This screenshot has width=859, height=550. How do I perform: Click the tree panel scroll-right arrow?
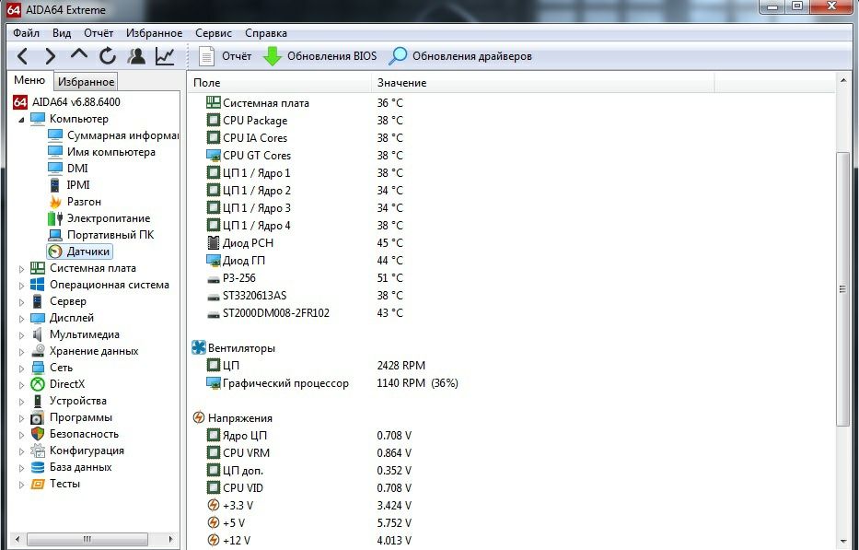point(171,539)
